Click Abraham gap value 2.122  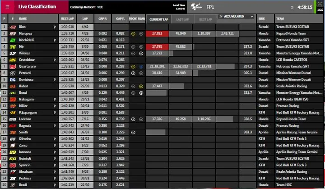(120, 171)
